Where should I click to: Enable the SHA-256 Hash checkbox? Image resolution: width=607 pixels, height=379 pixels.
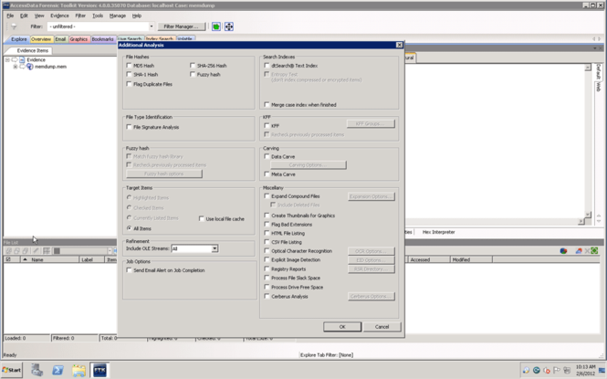pos(193,66)
